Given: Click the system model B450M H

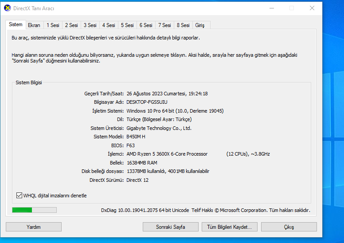Looking at the screenshot, I should [136, 137].
